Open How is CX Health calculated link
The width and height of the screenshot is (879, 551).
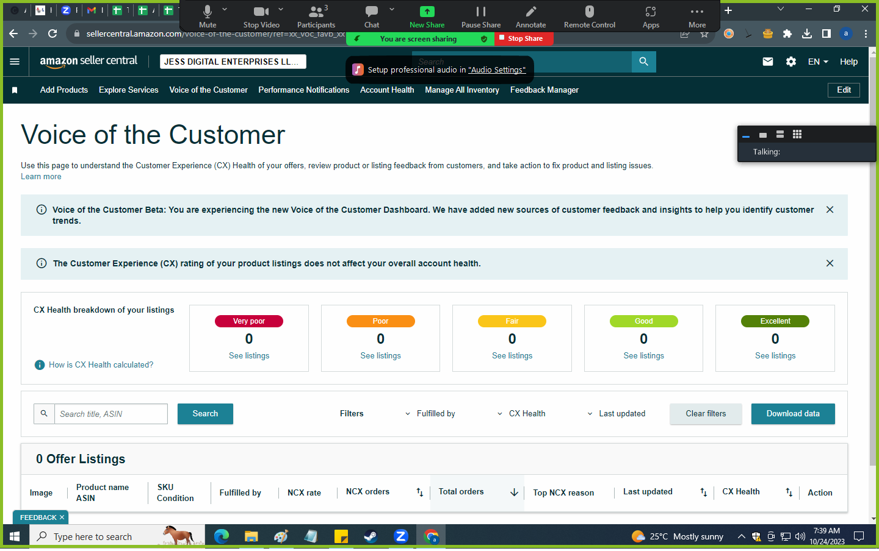click(x=101, y=365)
